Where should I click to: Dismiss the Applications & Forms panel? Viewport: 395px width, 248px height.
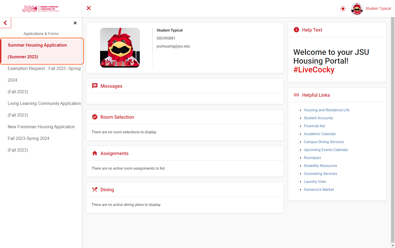(75, 23)
